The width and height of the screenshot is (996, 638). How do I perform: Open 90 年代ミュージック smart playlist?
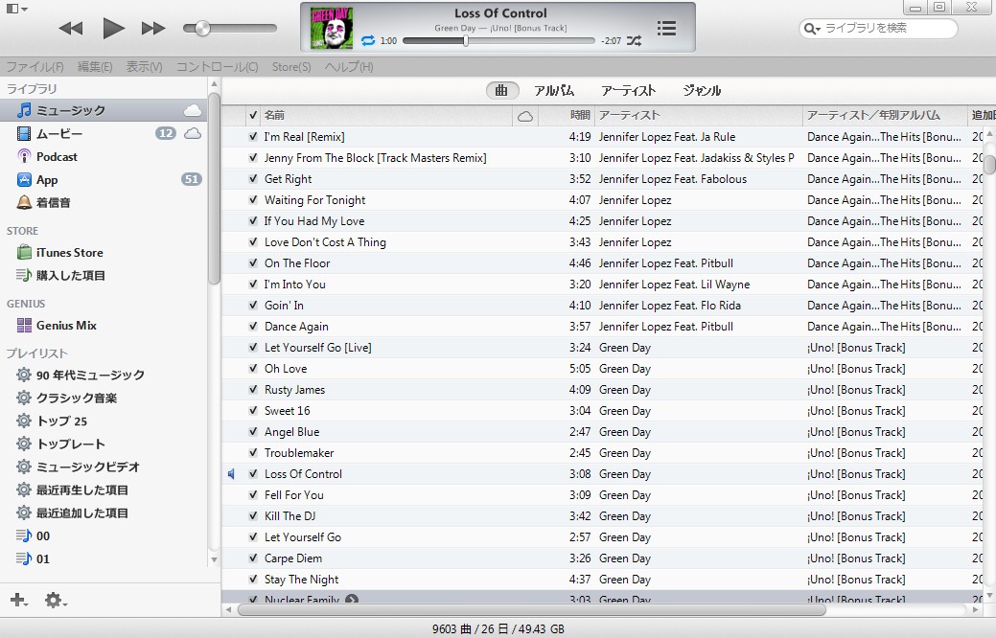click(x=104, y=376)
